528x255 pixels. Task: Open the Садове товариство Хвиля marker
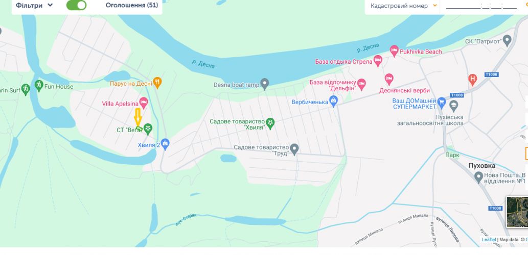tap(270, 123)
